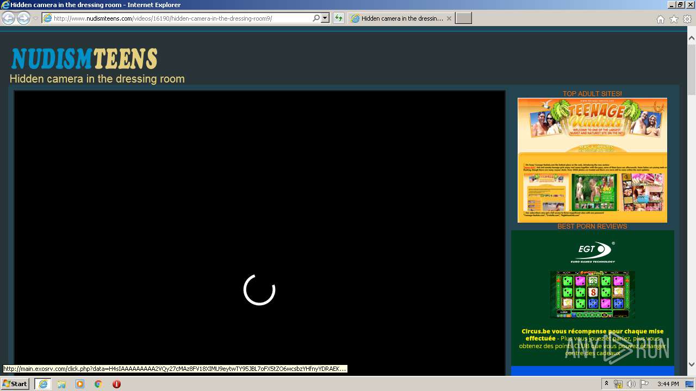Open the File Explorer taskbar folder icon
This screenshot has height=391, width=696.
(61, 384)
